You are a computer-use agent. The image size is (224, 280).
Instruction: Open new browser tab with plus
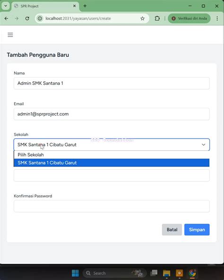click(x=85, y=6)
